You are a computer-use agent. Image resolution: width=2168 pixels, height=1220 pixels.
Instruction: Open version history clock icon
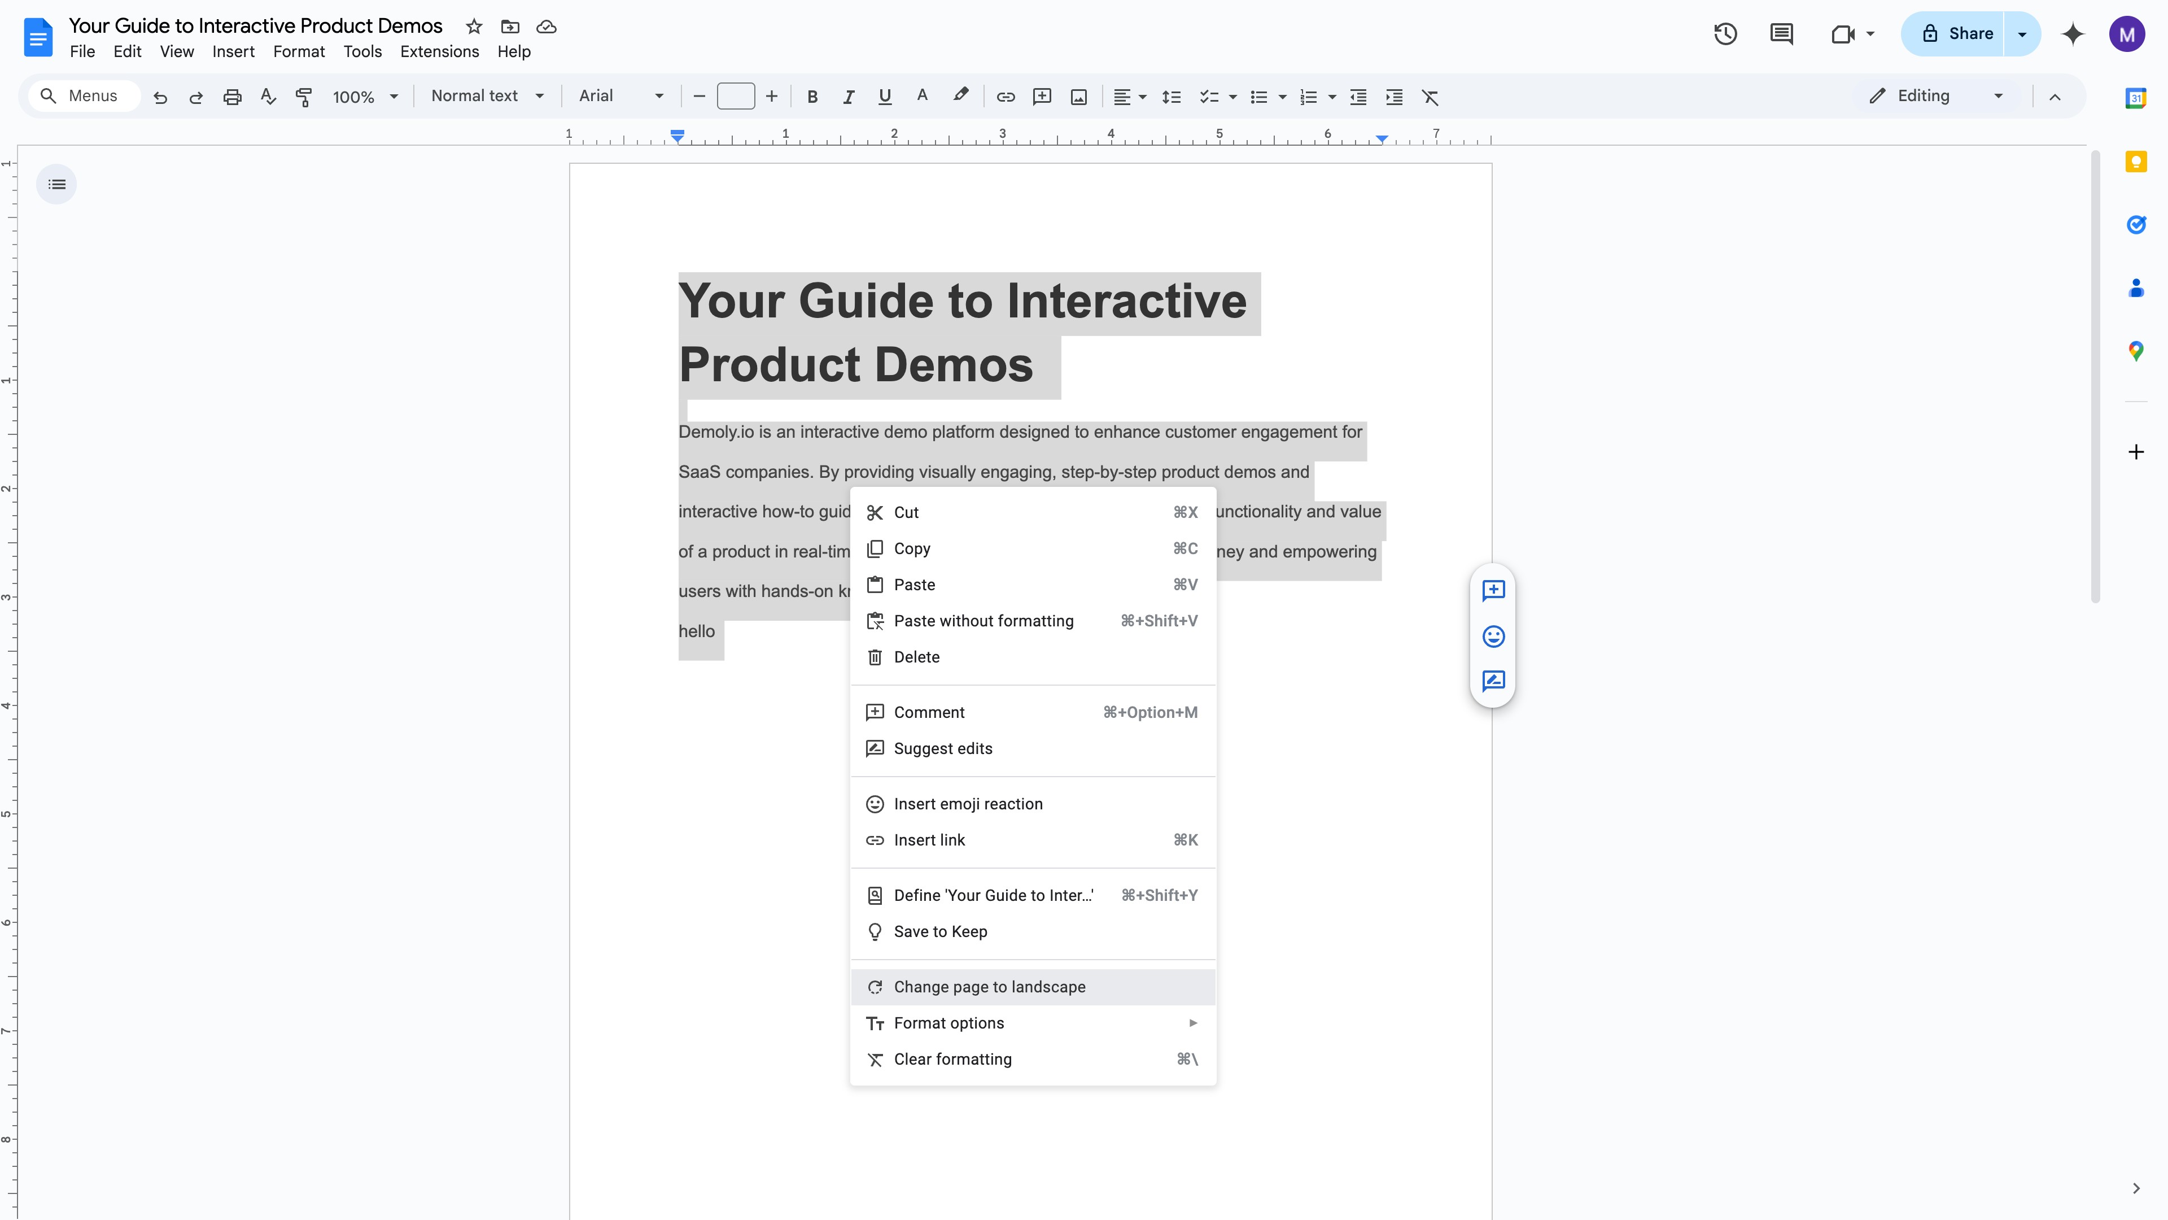click(x=1725, y=34)
